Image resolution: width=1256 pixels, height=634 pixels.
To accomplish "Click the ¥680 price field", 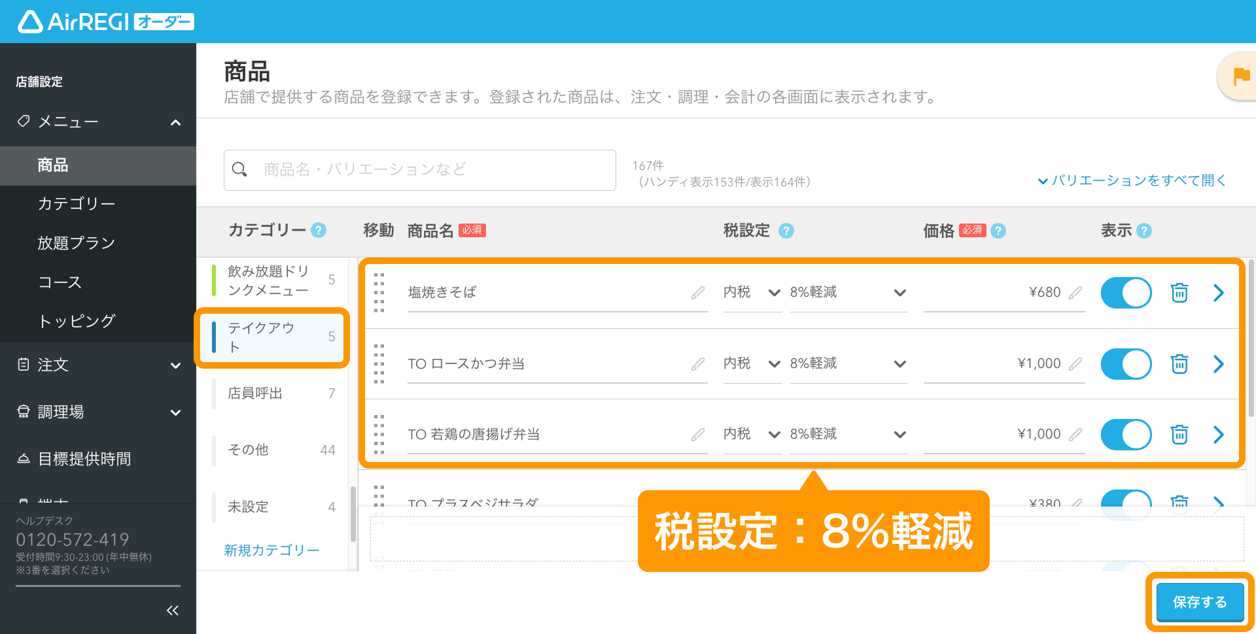I will pyautogui.click(x=1004, y=293).
